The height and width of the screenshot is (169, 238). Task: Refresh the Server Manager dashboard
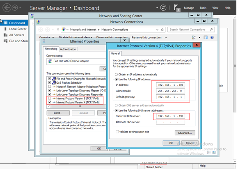click(x=163, y=7)
